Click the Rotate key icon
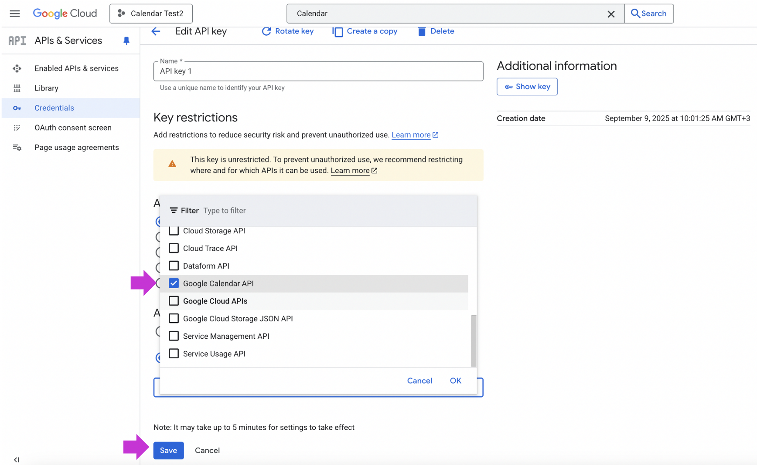757x465 pixels. pos(266,31)
